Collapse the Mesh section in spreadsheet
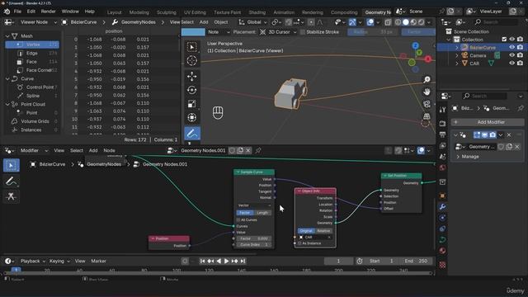Image resolution: width=528 pixels, height=297 pixels. pyautogui.click(x=7, y=35)
